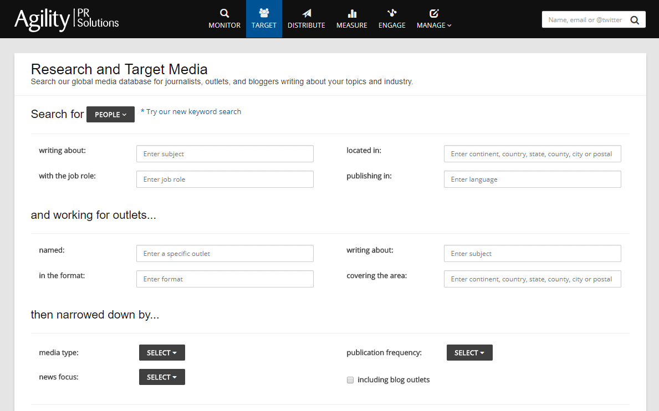
Task: Switch to the MONITOR section
Action: pos(224,19)
